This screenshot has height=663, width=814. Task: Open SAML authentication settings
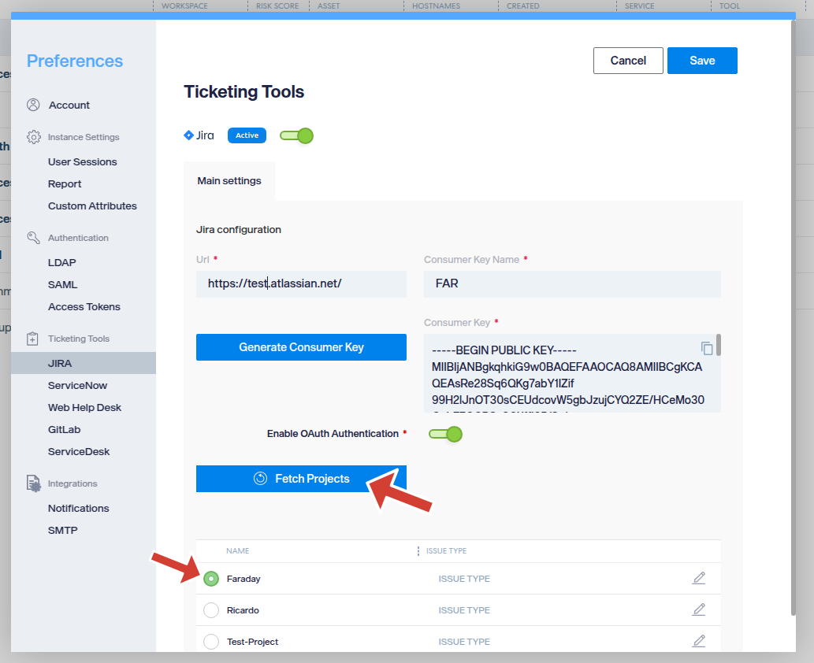(62, 285)
